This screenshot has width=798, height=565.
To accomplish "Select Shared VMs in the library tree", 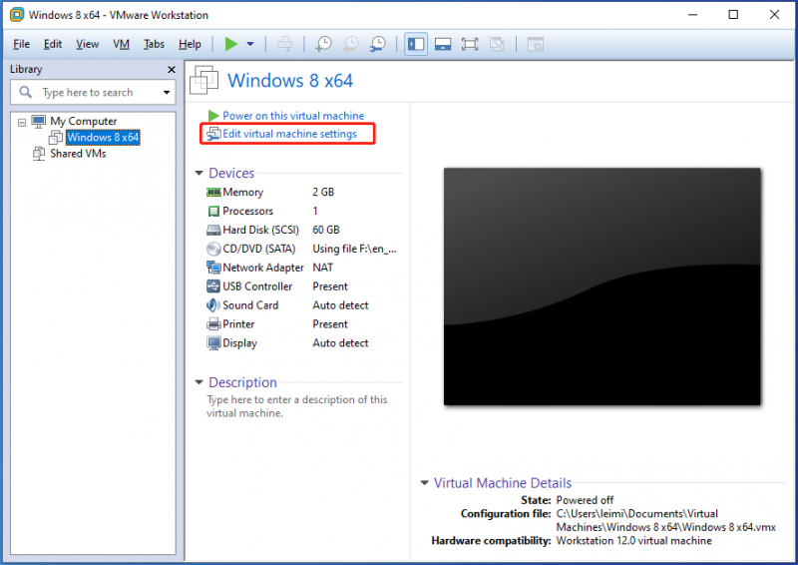I will point(78,154).
